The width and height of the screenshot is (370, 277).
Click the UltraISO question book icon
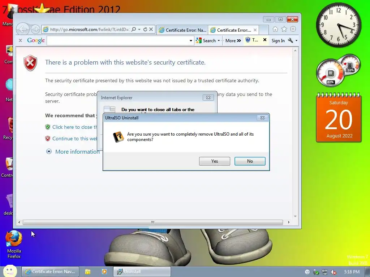118,137
